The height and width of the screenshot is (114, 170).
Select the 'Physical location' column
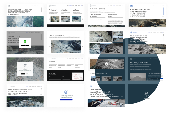point(53,66)
